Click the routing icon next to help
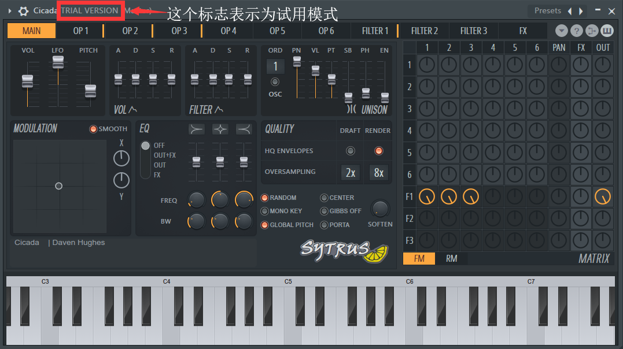This screenshot has height=349, width=623. [592, 31]
